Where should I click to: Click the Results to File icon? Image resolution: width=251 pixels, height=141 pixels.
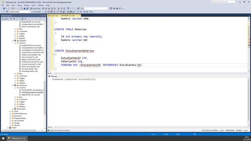tap(74, 12)
